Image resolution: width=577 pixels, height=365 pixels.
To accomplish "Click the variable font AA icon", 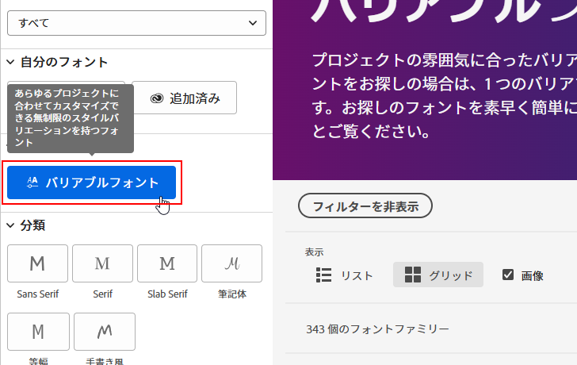I will pyautogui.click(x=32, y=182).
